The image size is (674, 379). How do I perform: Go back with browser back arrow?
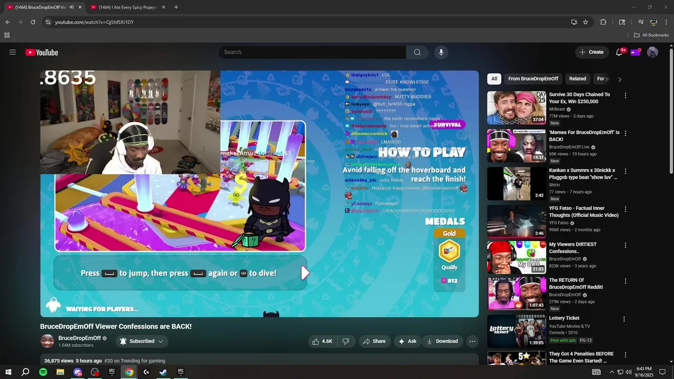7,22
